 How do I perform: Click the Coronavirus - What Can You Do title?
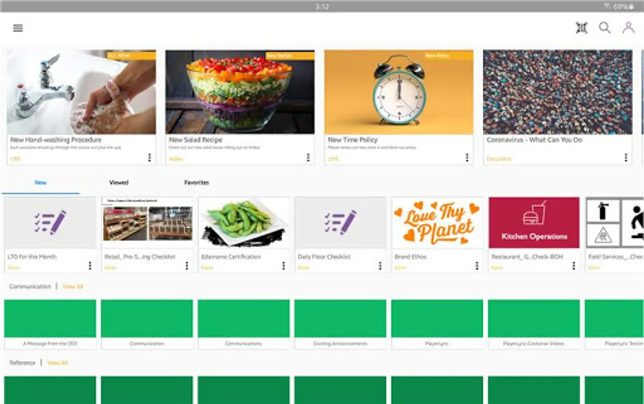[x=535, y=140]
